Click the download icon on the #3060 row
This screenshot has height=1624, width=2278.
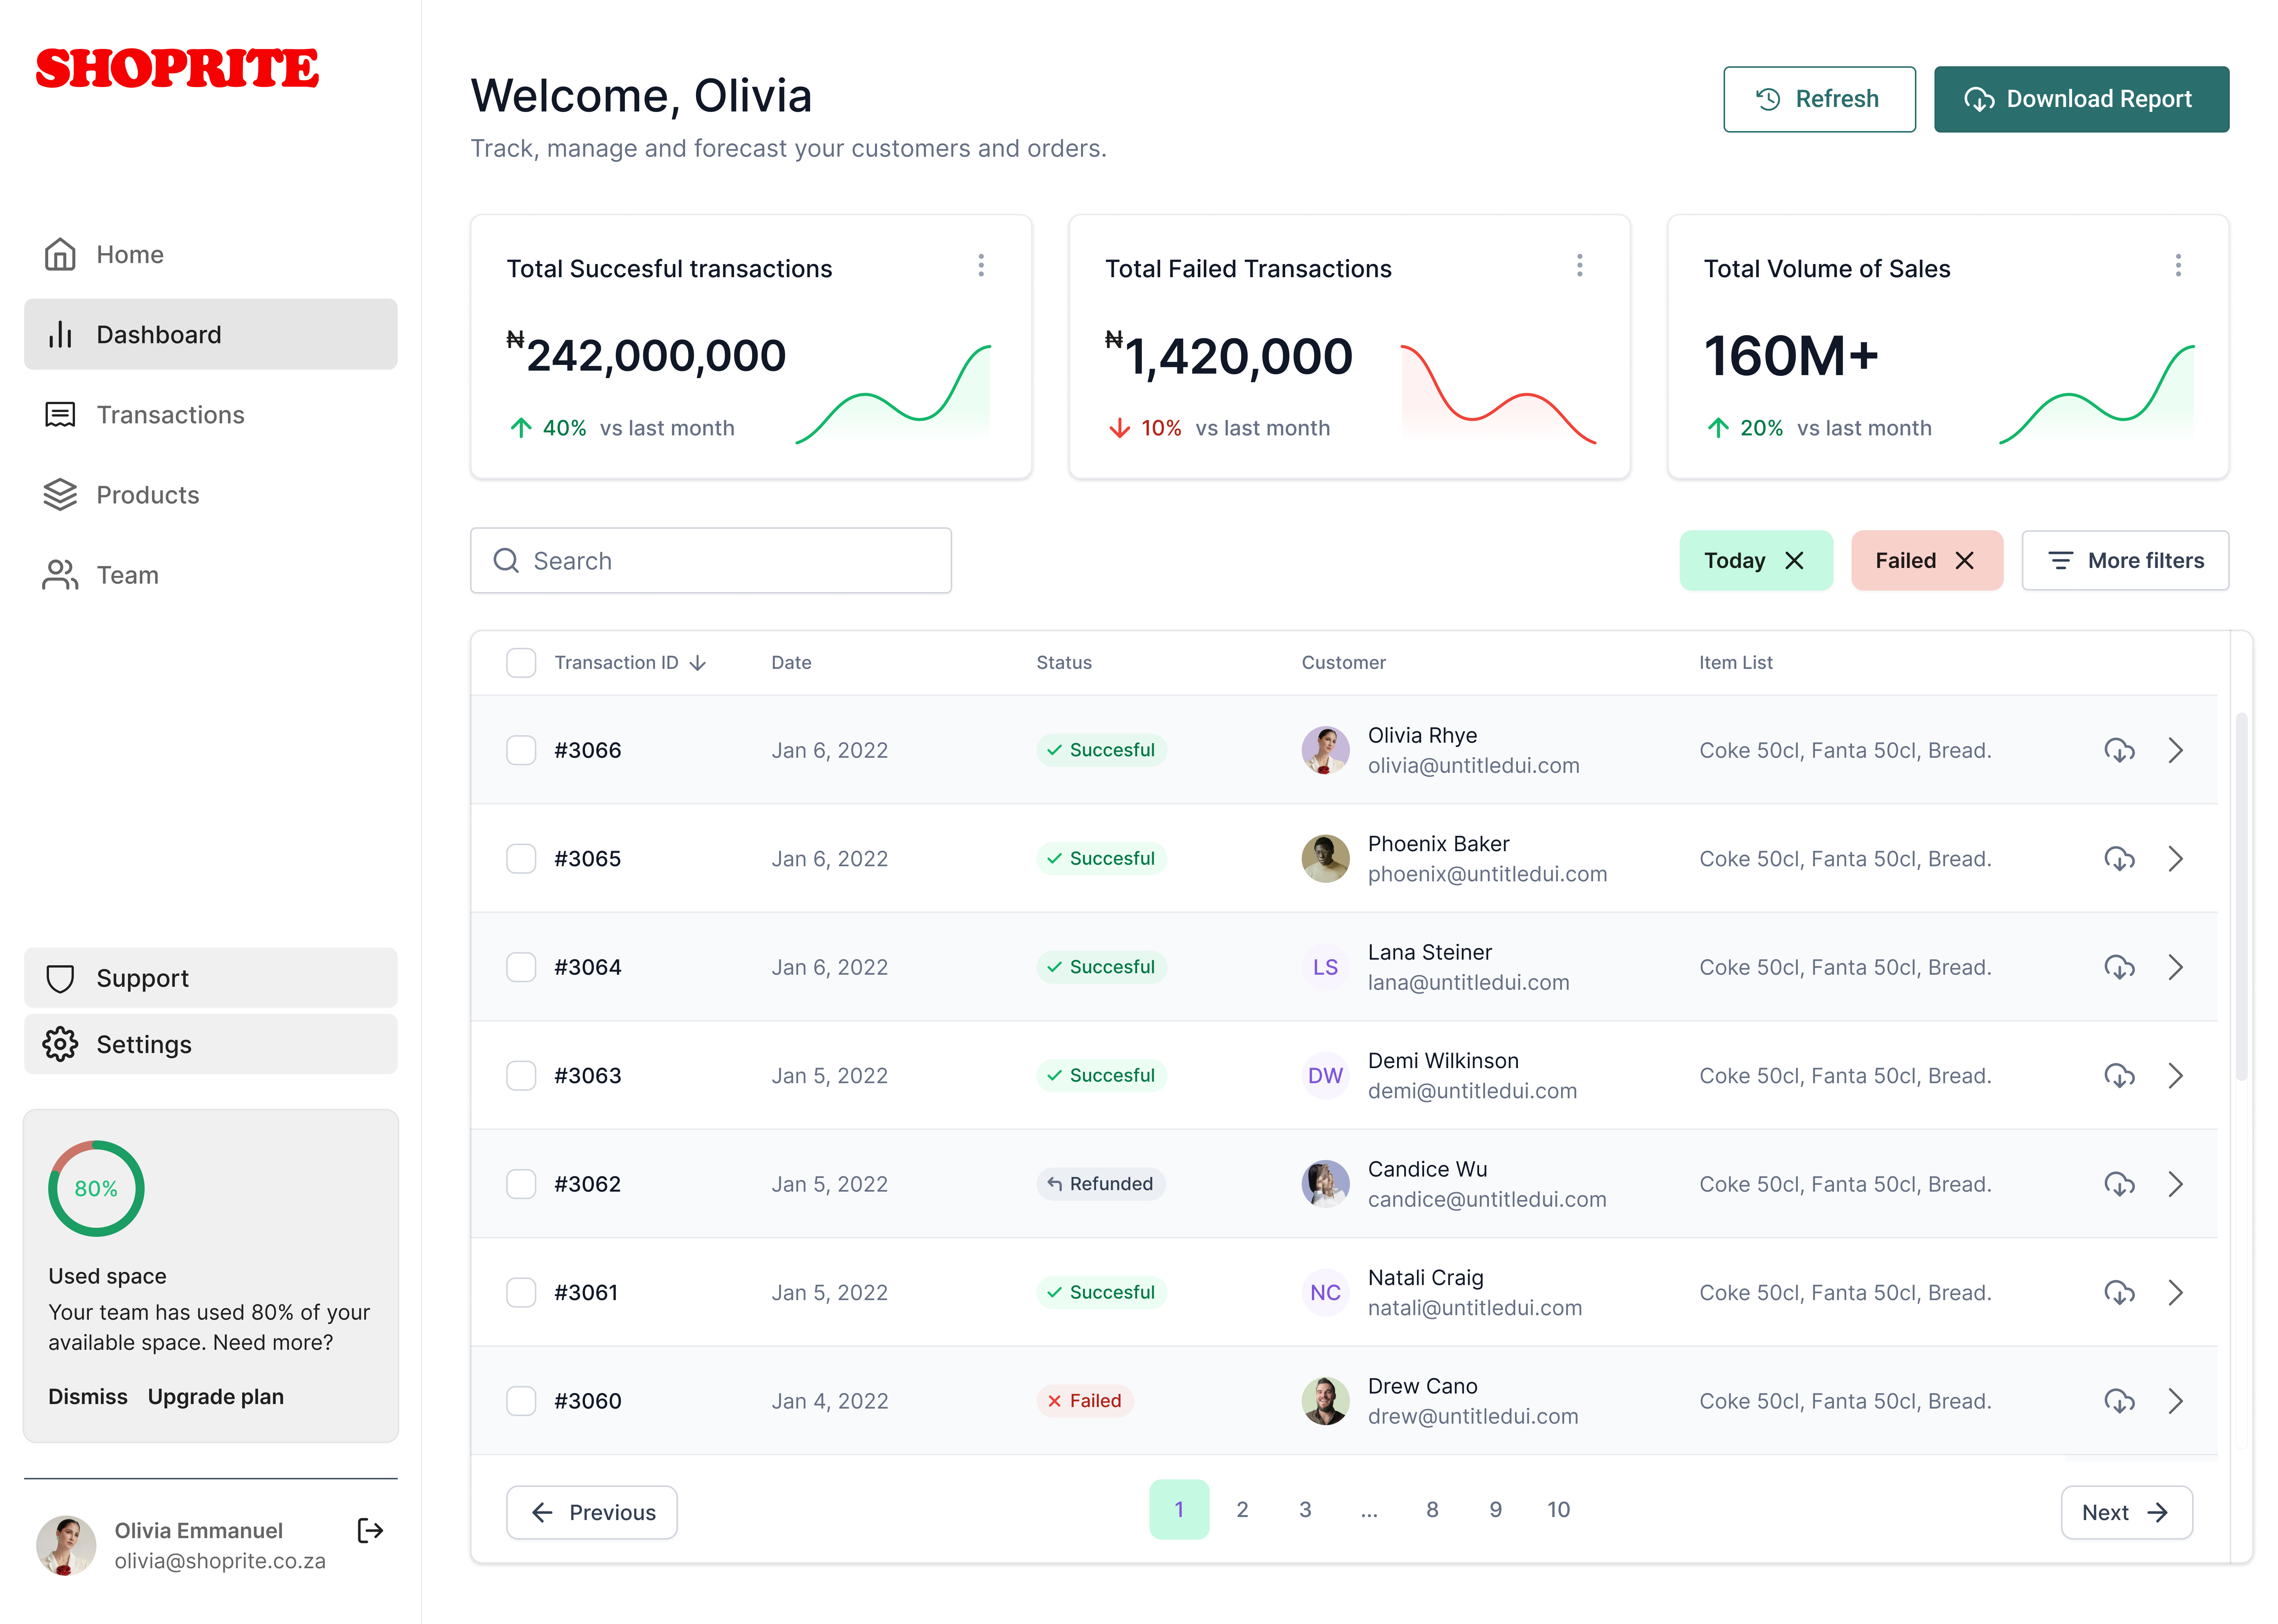pyautogui.click(x=2119, y=1401)
